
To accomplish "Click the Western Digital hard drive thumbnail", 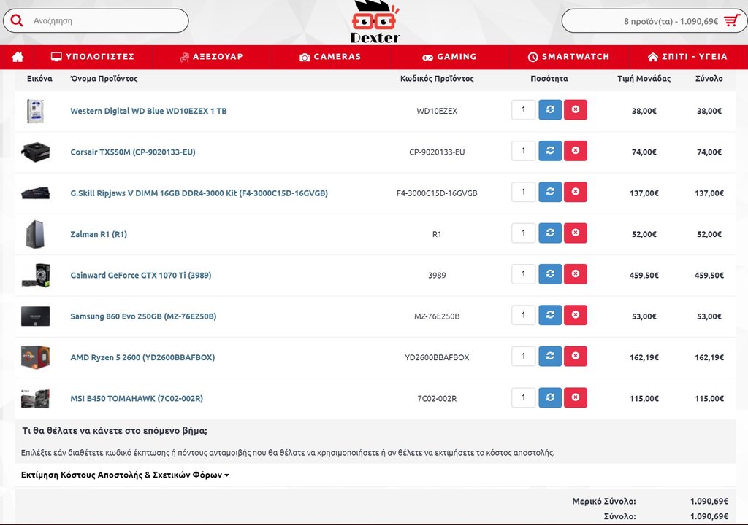I will coord(35,111).
